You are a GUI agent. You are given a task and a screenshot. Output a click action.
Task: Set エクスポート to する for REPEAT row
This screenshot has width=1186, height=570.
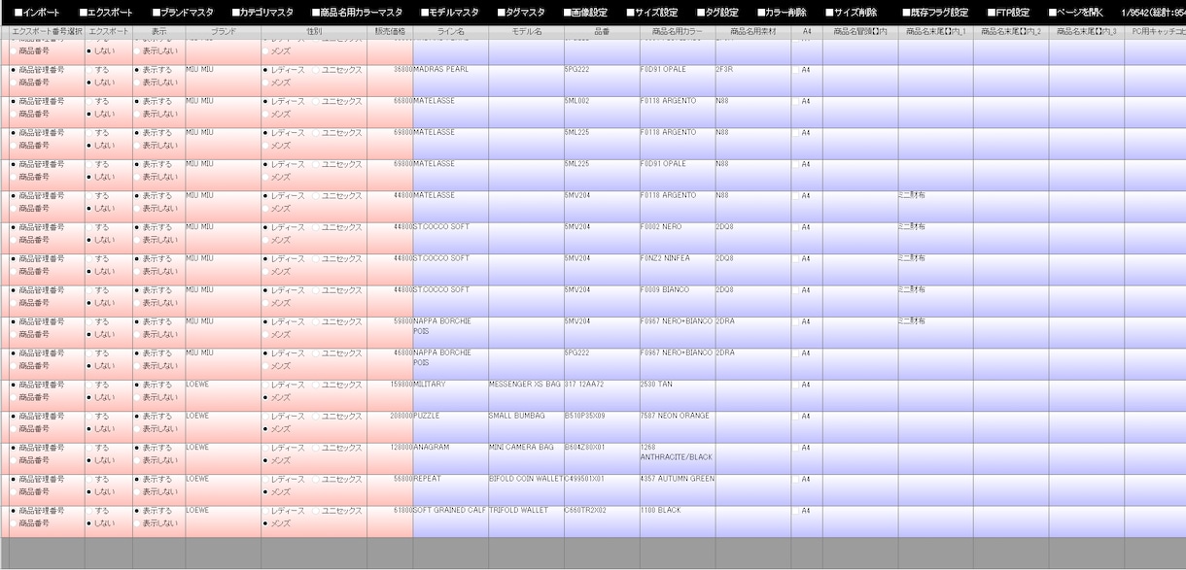[97, 480]
